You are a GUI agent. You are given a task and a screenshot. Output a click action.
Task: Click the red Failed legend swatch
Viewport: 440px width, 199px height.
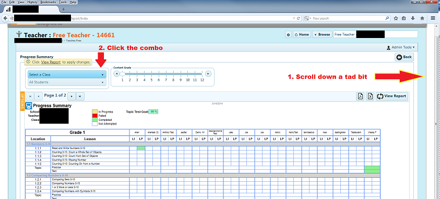pyautogui.click(x=94, y=116)
